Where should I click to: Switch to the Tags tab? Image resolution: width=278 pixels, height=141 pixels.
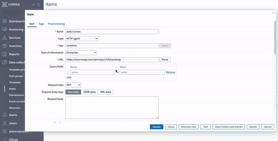pos(41,24)
